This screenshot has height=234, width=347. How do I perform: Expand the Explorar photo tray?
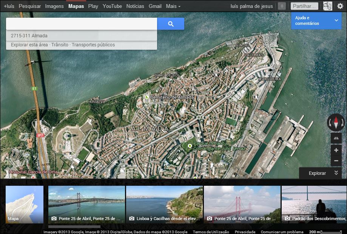coord(336,173)
